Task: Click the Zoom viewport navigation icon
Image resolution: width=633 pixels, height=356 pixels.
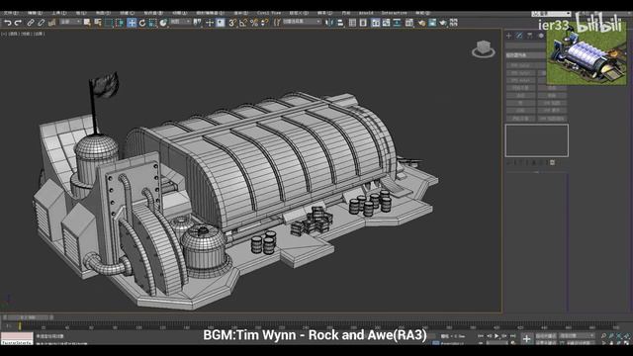Action: [x=603, y=336]
